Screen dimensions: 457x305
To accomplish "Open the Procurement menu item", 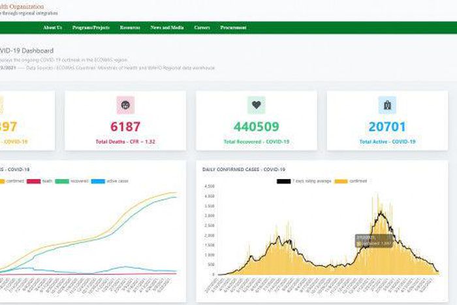I will pyautogui.click(x=233, y=27).
